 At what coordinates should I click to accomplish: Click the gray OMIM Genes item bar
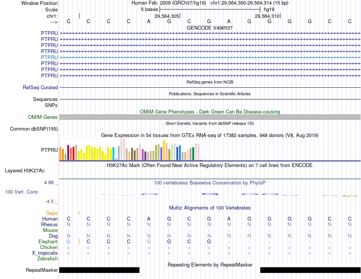coord(210,117)
